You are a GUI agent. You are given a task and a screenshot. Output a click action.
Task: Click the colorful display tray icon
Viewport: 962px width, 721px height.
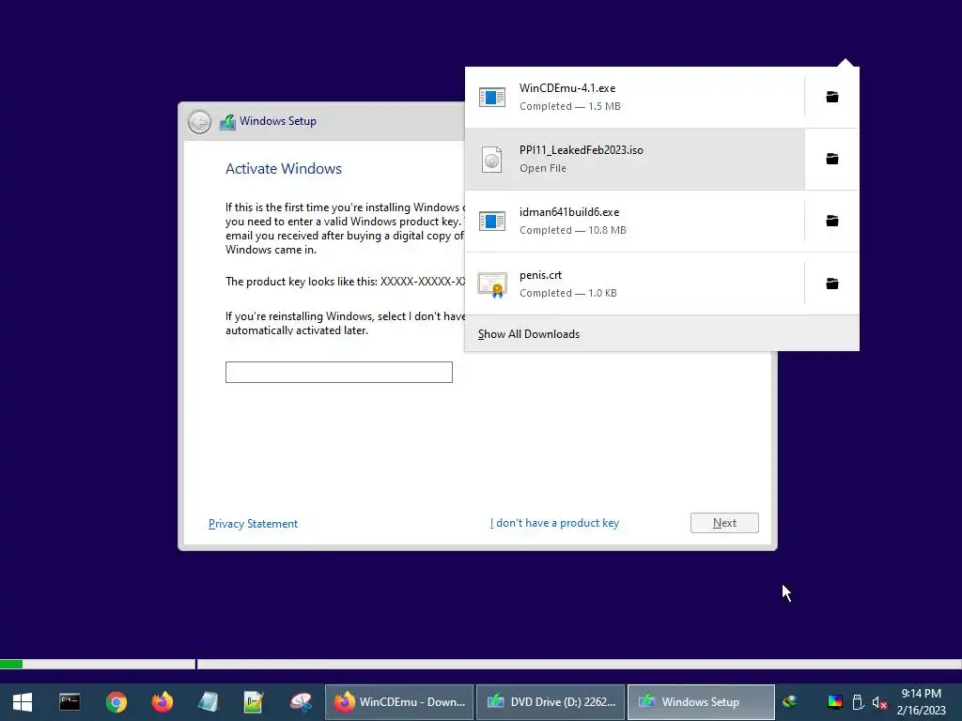point(835,702)
